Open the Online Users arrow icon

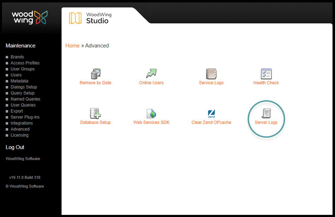(x=151, y=74)
